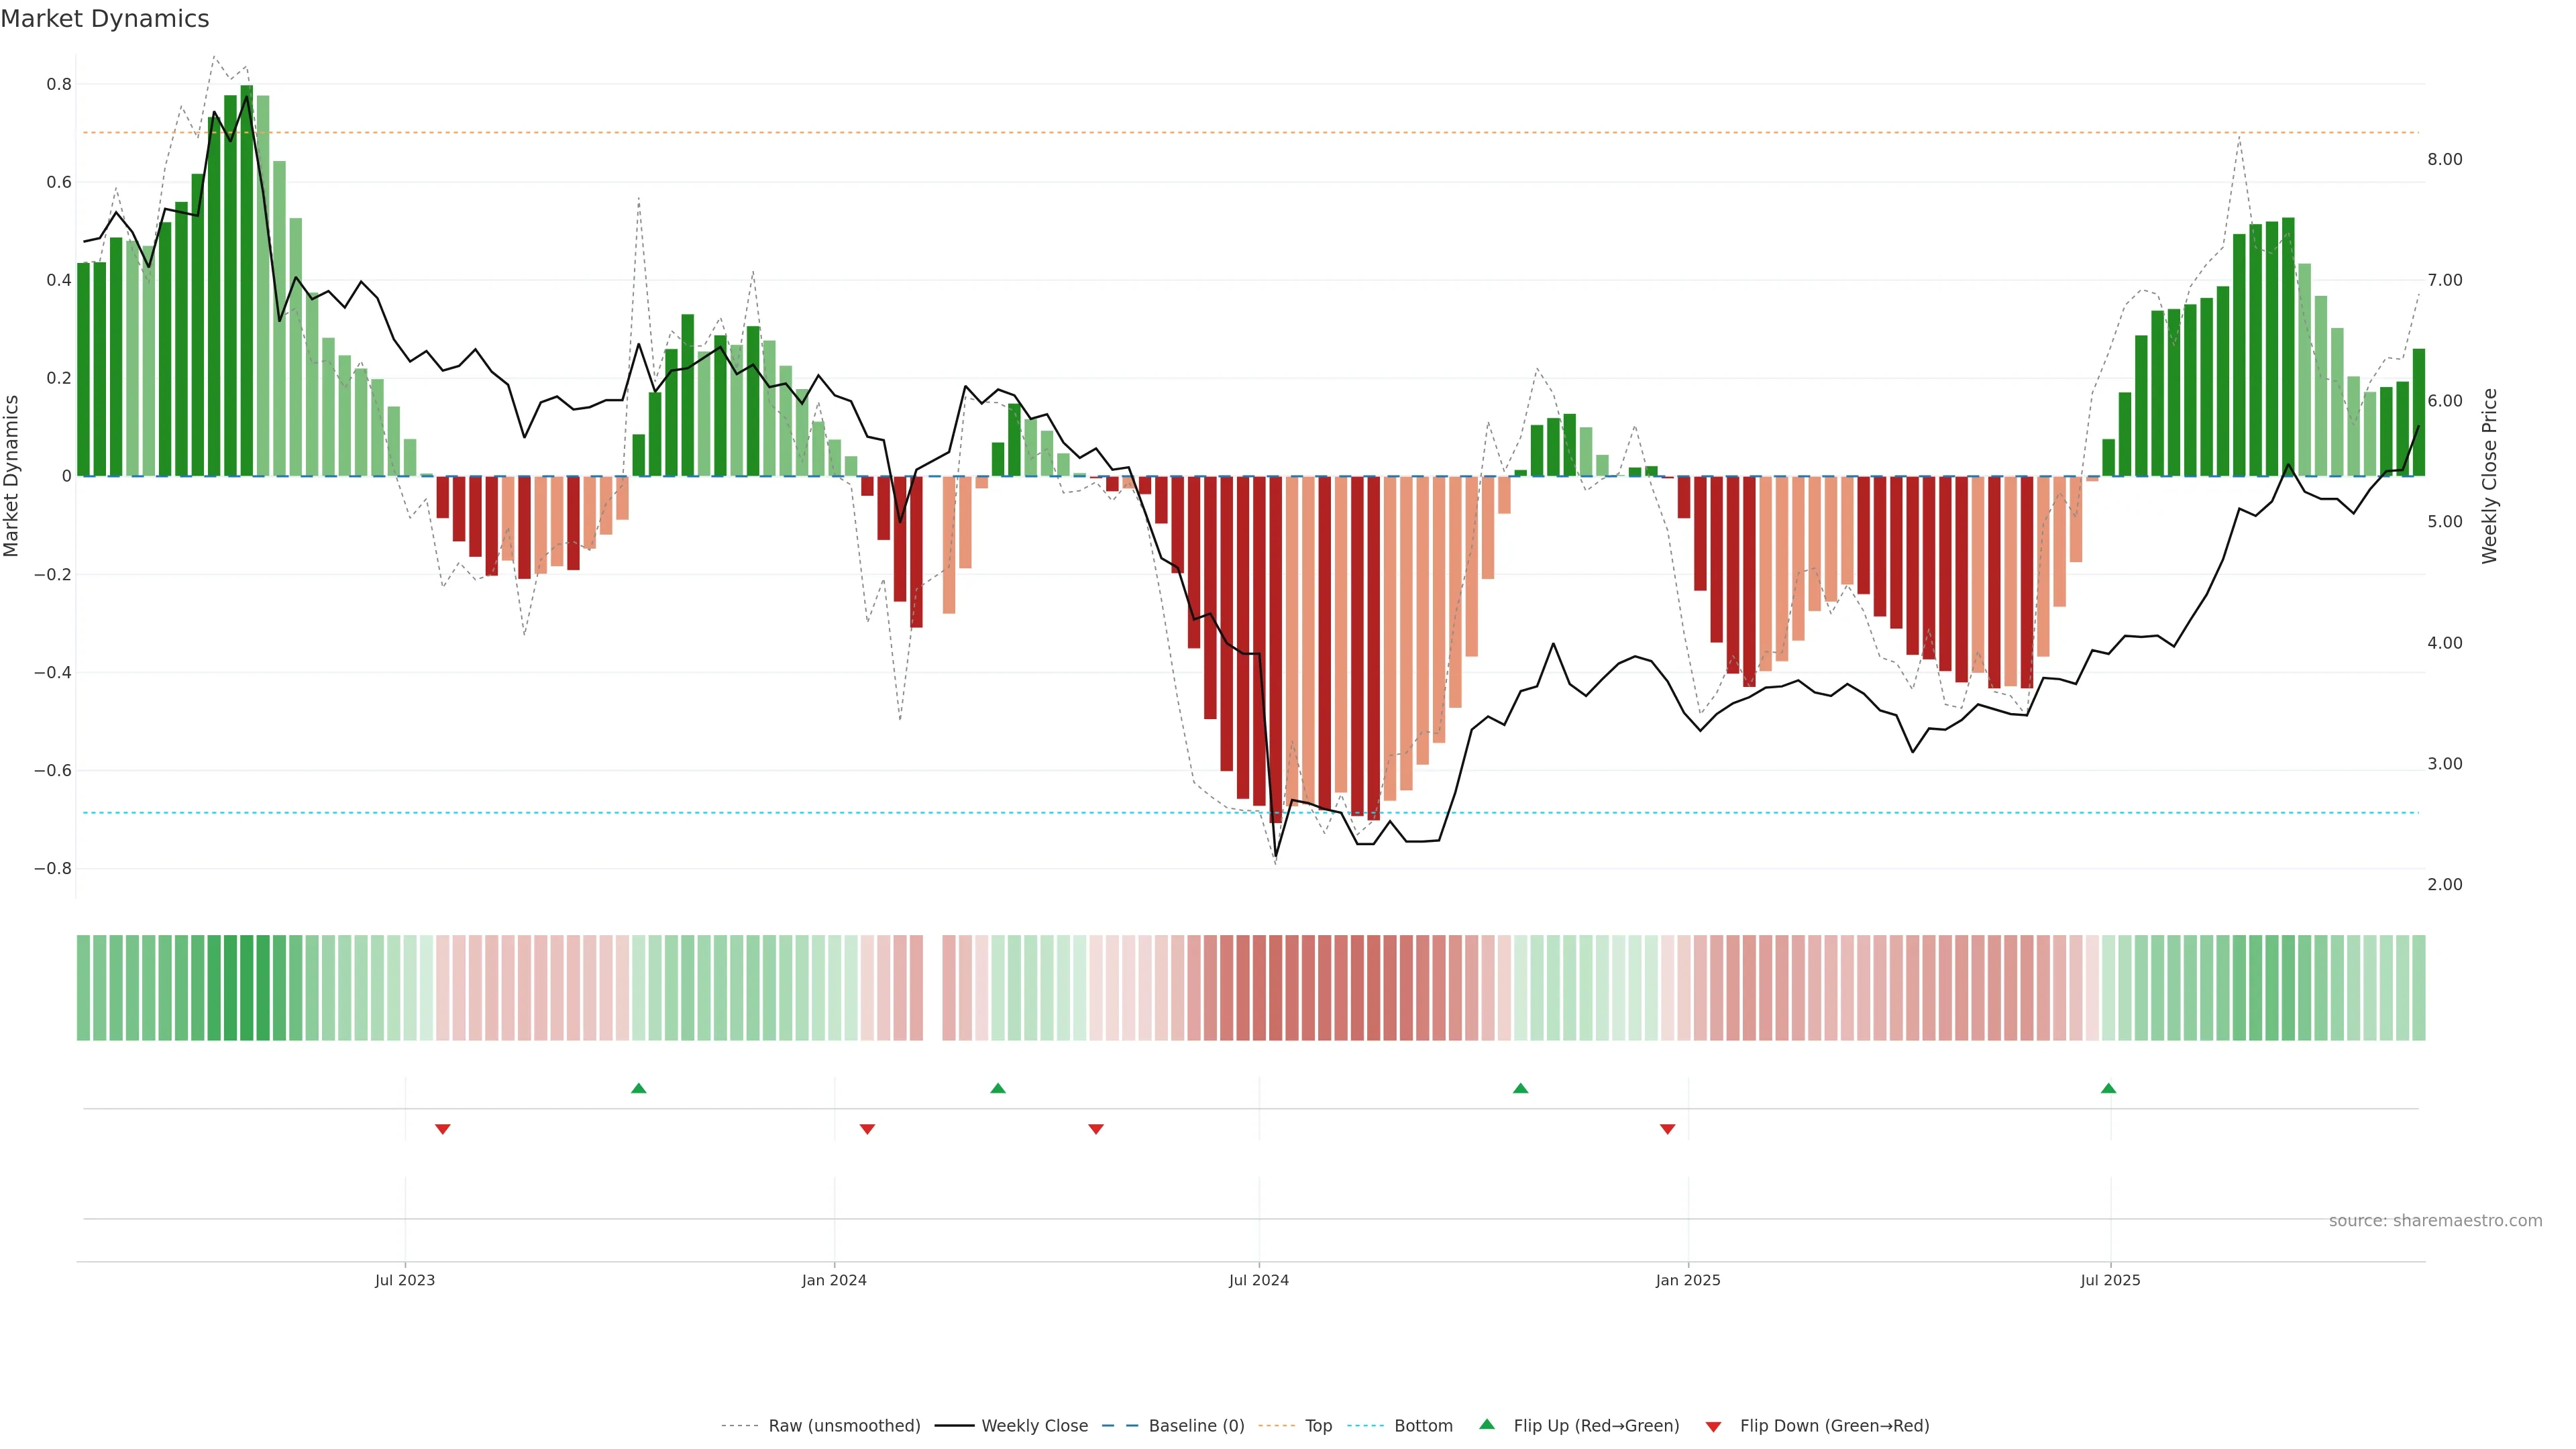Click the green flip-up marker in autumn 2024

tap(1520, 1088)
